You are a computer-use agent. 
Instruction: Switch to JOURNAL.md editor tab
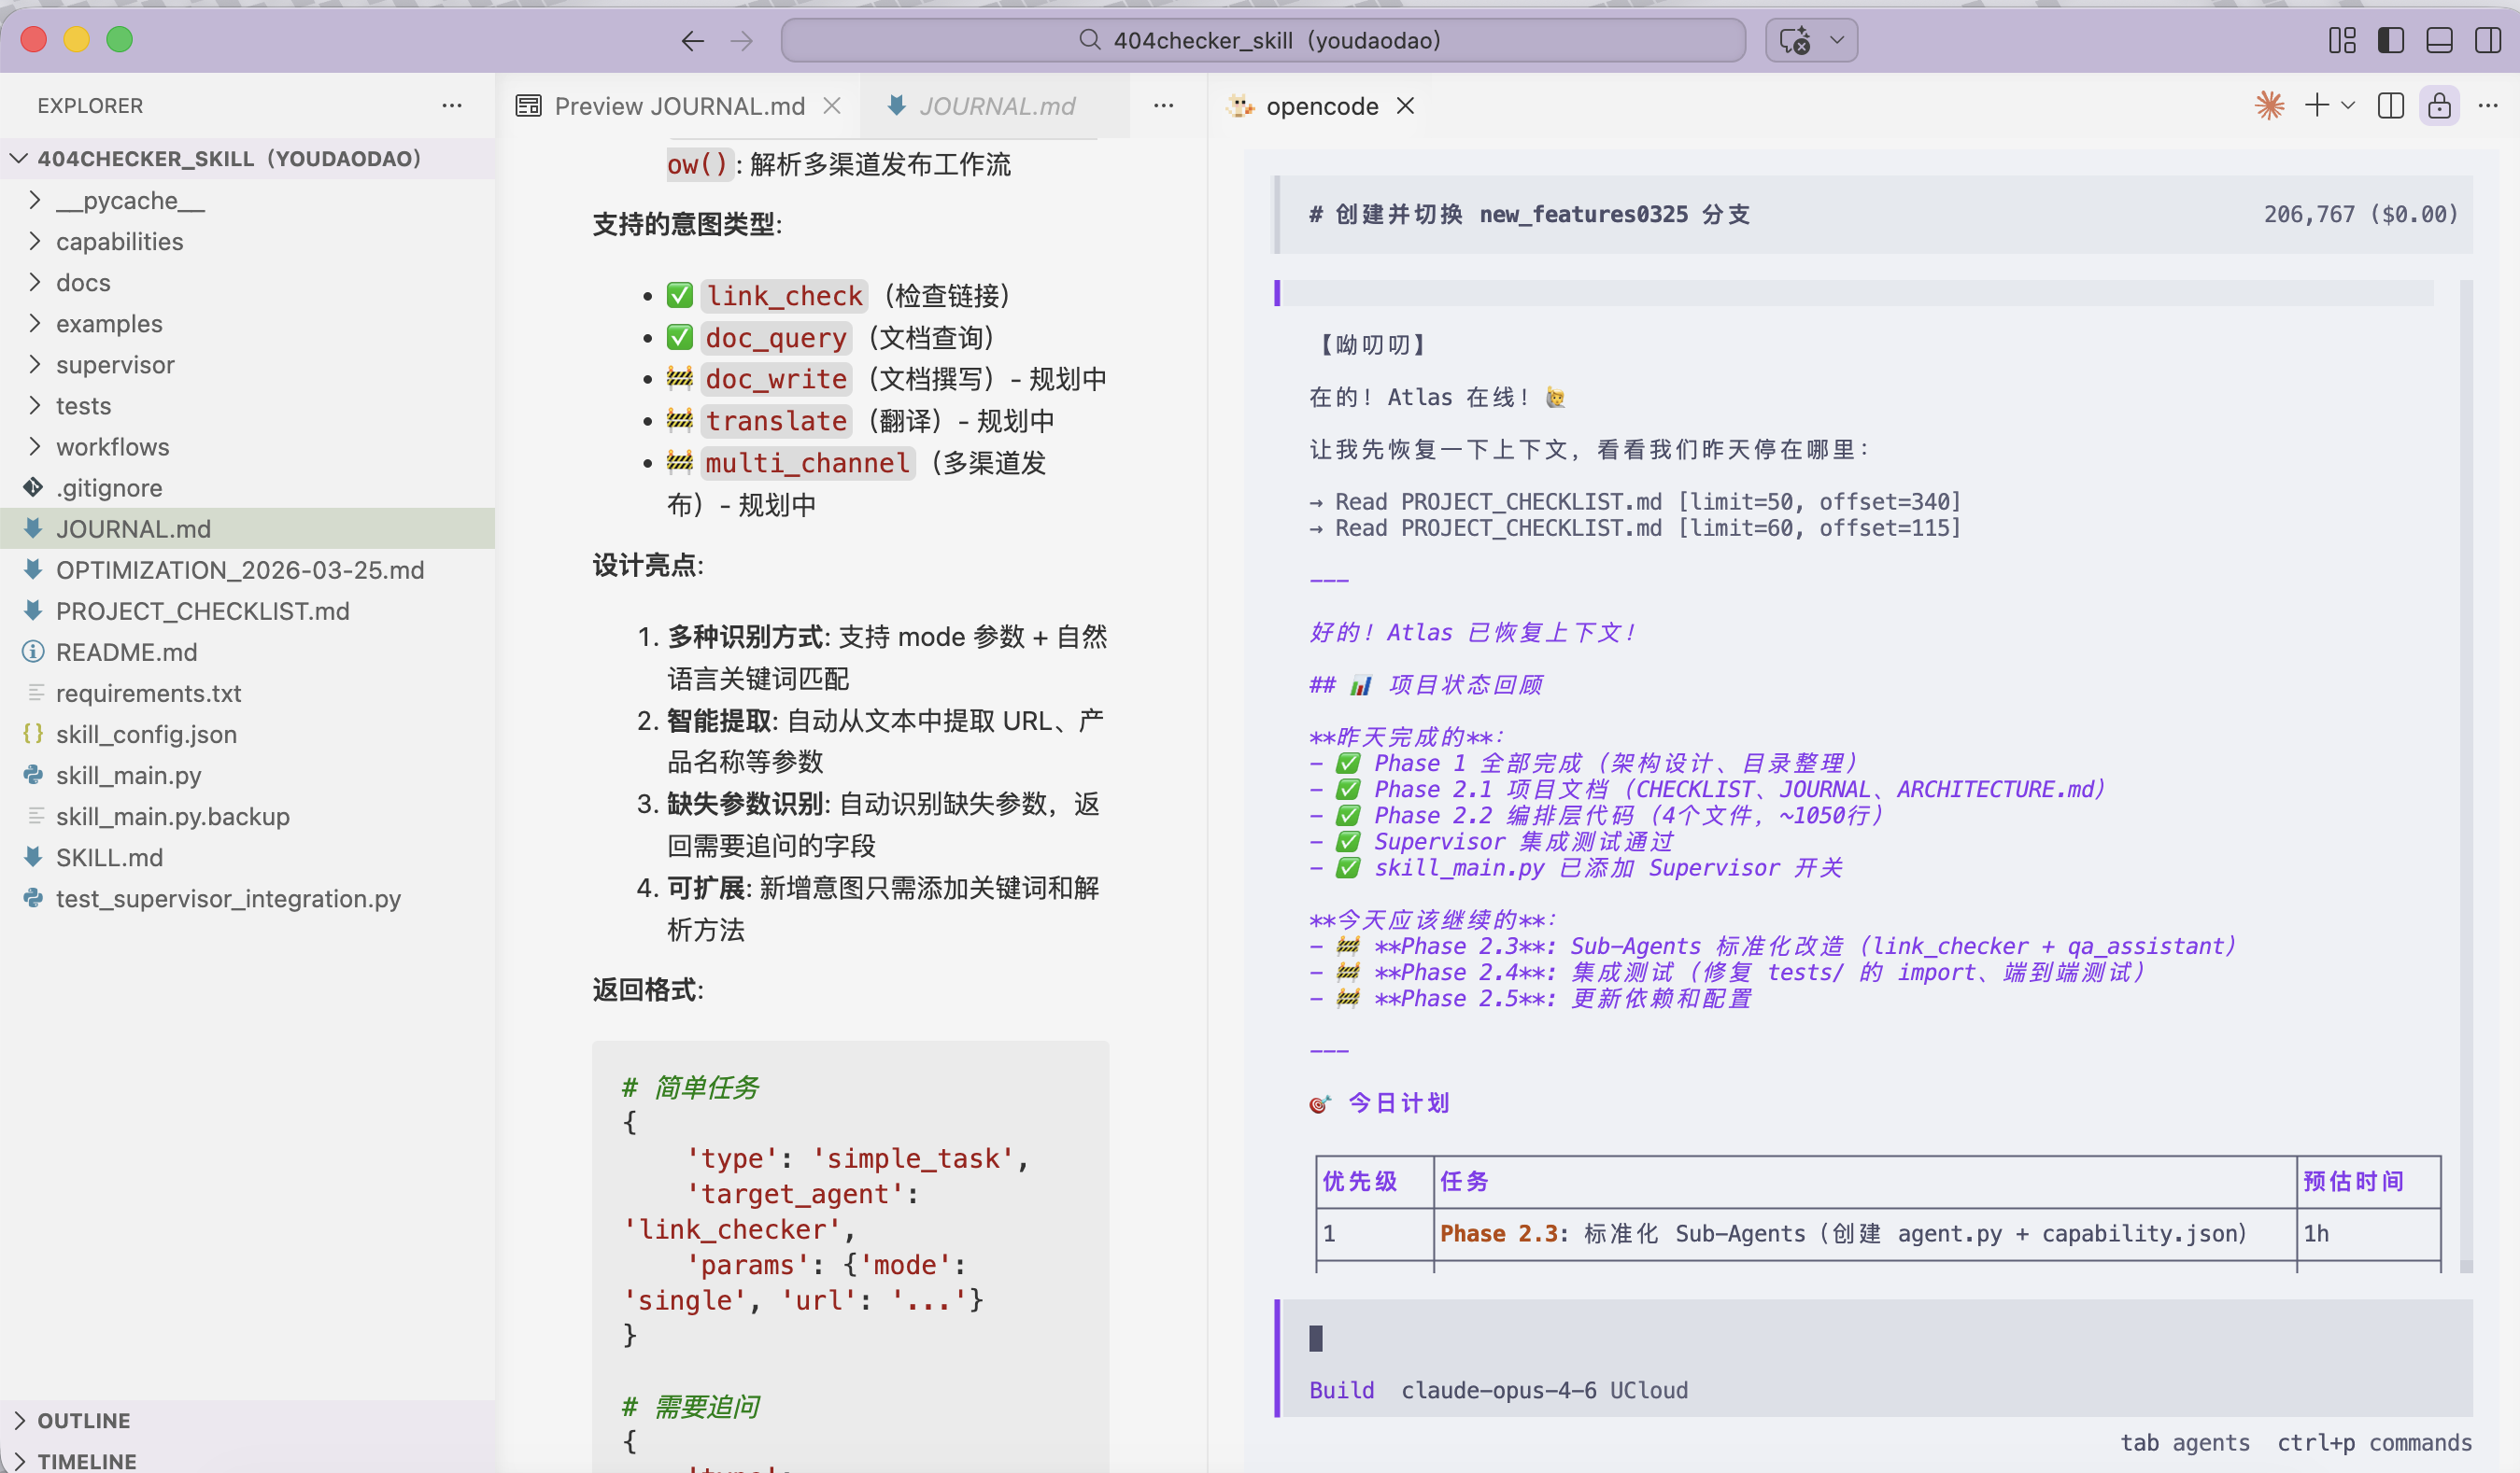[x=996, y=105]
